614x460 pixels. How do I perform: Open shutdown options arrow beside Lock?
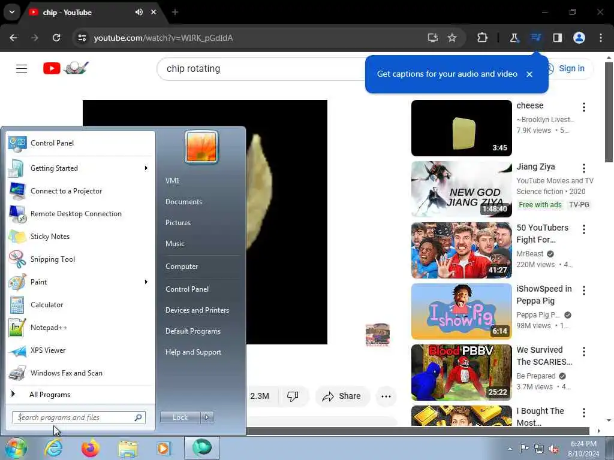click(x=207, y=417)
